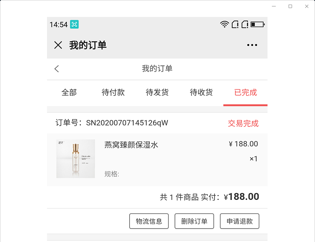The width and height of the screenshot is (315, 242).
Task: Open the three-dot more options menu
Action: 252,45
